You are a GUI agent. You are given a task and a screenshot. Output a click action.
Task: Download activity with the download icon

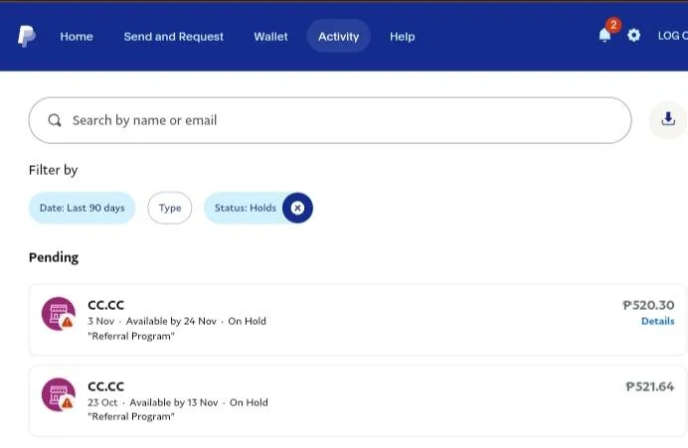(668, 119)
